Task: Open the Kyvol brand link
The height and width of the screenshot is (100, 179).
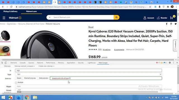Action: click(91, 27)
